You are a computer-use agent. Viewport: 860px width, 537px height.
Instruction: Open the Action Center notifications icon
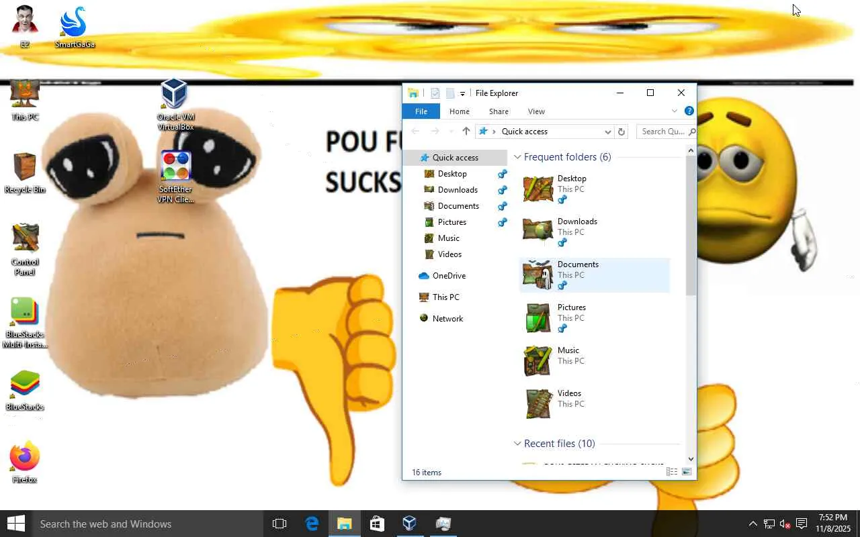click(801, 524)
